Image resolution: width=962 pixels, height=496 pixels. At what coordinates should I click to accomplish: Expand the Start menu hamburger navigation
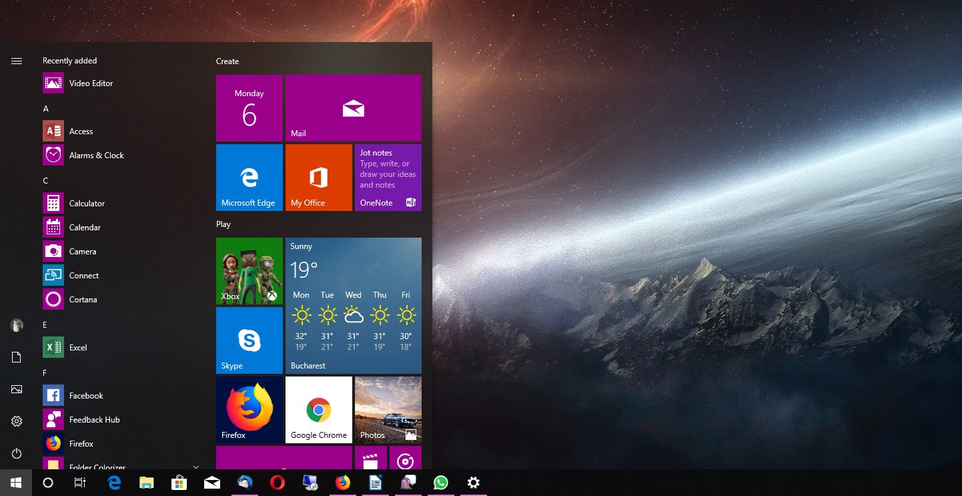[17, 61]
